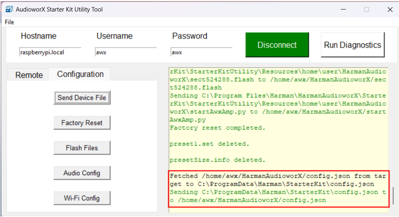Click the green Disconnect button
399x217 pixels.
(x=277, y=45)
